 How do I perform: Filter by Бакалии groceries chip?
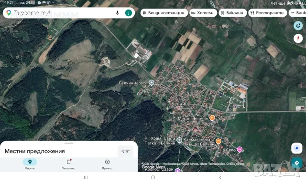pos(233,13)
